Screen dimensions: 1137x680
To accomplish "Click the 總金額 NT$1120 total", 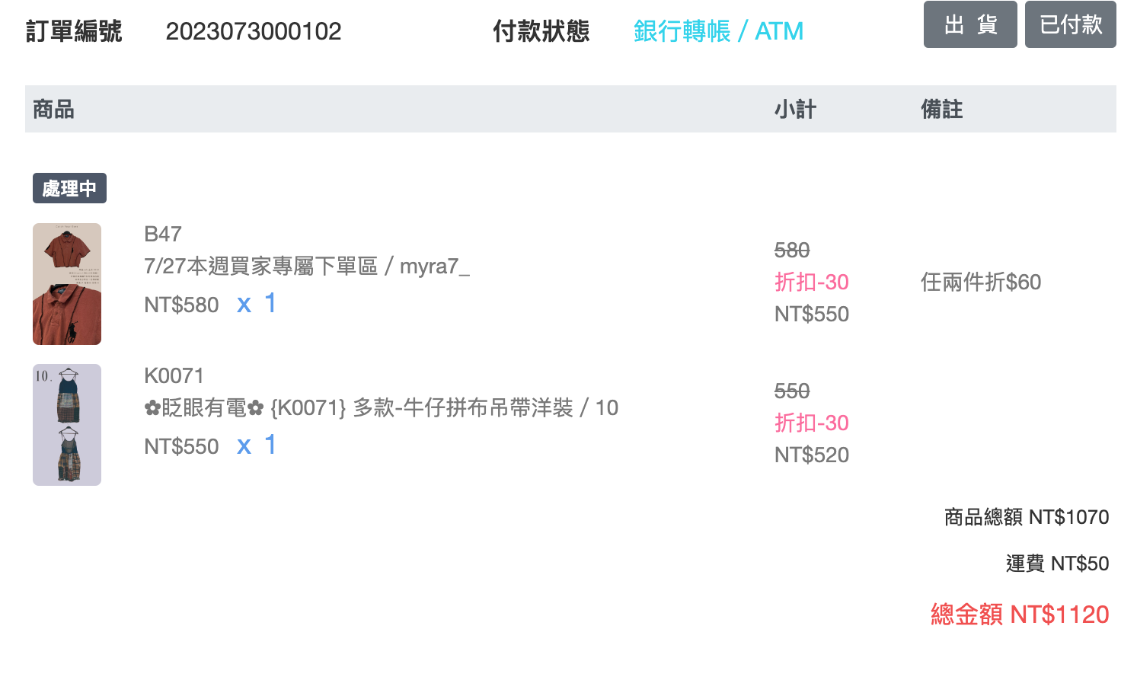I will pyautogui.click(x=1019, y=615).
